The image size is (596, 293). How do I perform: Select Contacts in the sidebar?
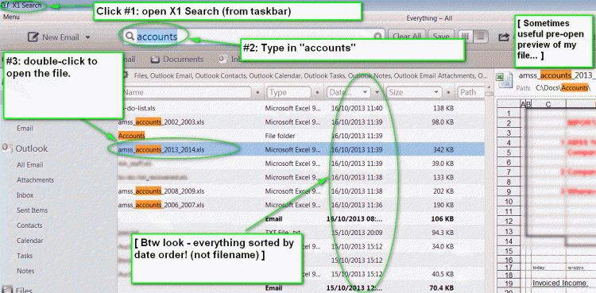pos(29,226)
